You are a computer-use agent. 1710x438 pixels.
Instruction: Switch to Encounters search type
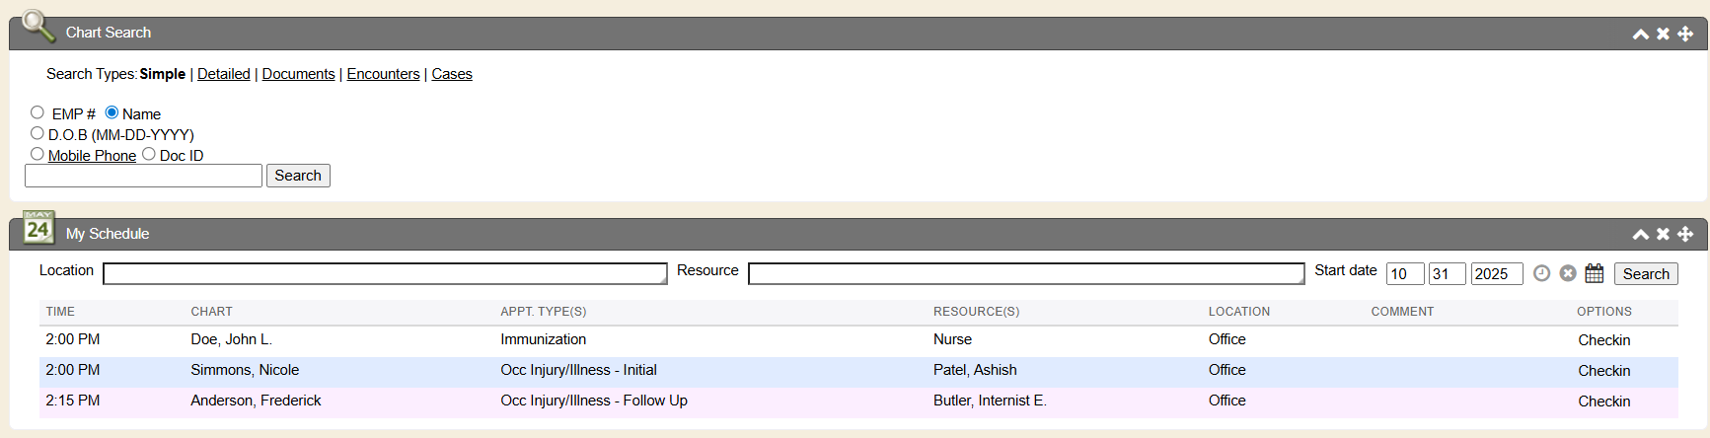(383, 74)
